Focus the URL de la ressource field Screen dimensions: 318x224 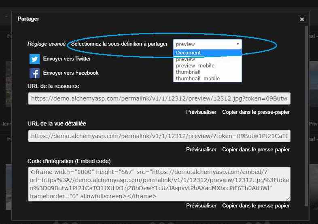[x=159, y=98]
